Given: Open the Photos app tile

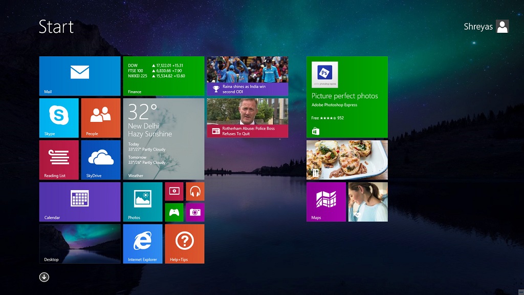Looking at the screenshot, I should pos(142,202).
